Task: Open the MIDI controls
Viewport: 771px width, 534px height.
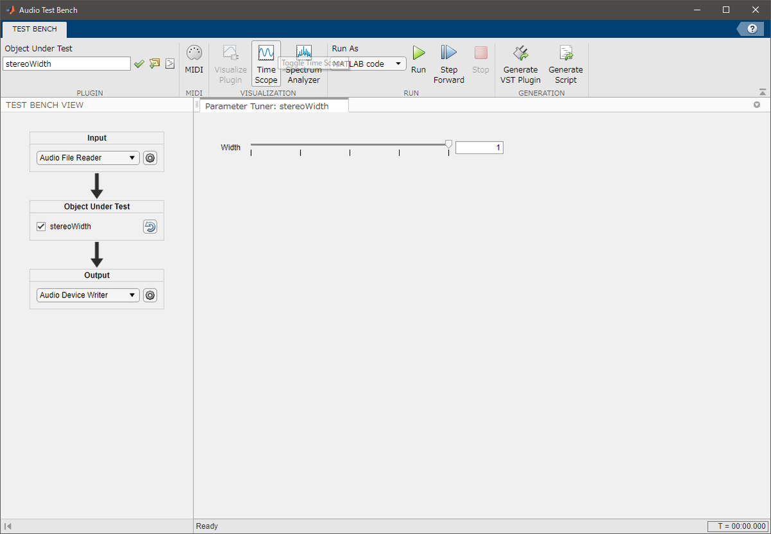Action: 194,60
